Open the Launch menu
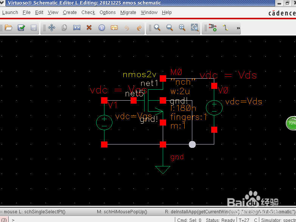This screenshot has width=296, height=222. [10, 12]
